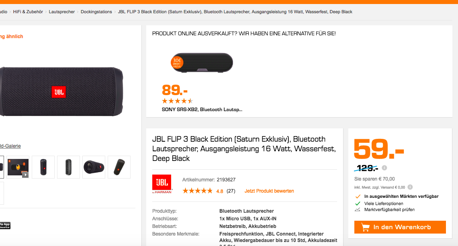Click the five-star rating of JBL Flip 3

(x=197, y=191)
